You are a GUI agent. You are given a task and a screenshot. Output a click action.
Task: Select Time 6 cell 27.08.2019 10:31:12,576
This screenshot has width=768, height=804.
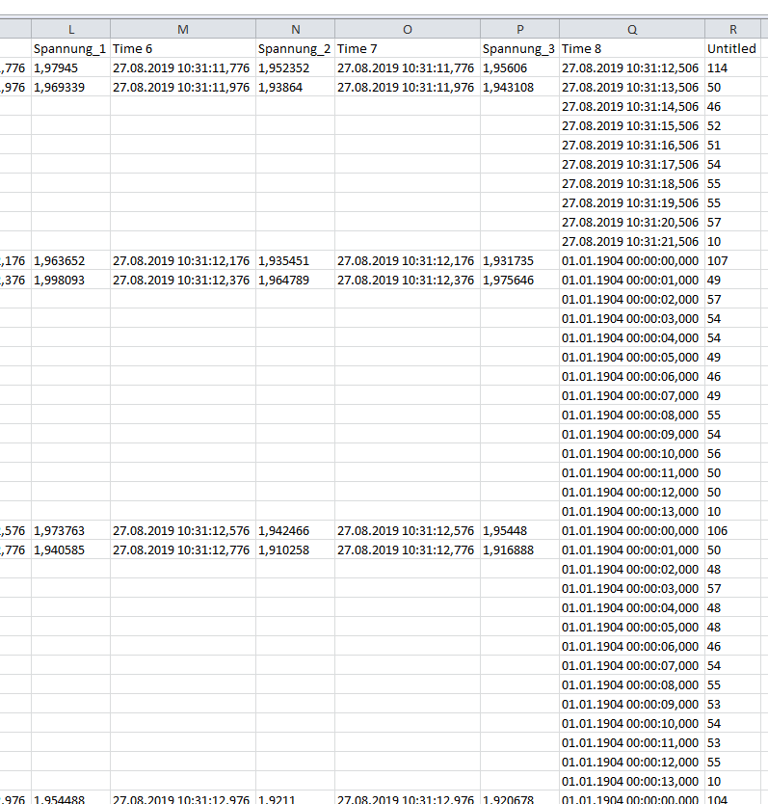(183, 531)
